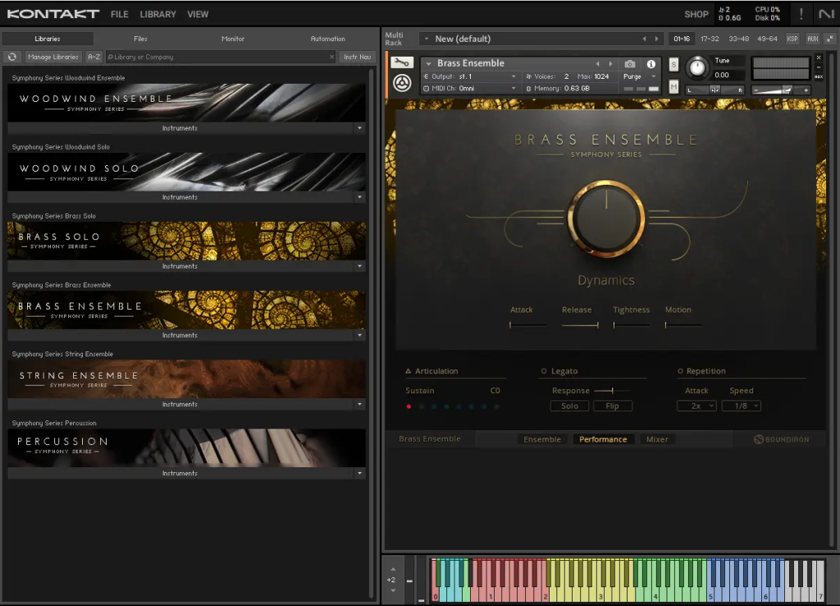Open the VIEW menu
This screenshot has width=840, height=606.
pyautogui.click(x=198, y=15)
